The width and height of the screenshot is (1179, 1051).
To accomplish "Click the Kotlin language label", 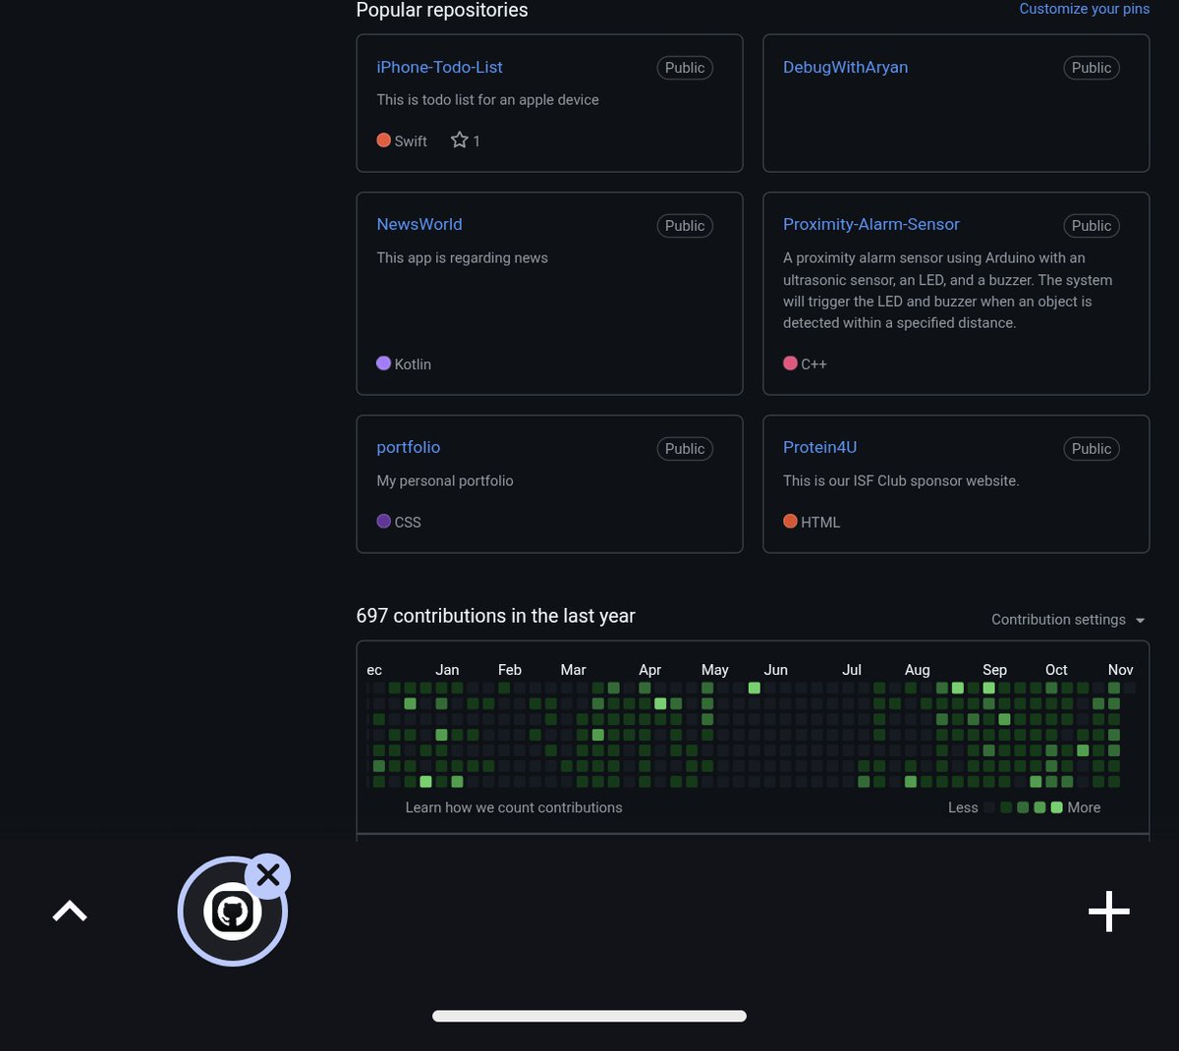I will coord(413,363).
